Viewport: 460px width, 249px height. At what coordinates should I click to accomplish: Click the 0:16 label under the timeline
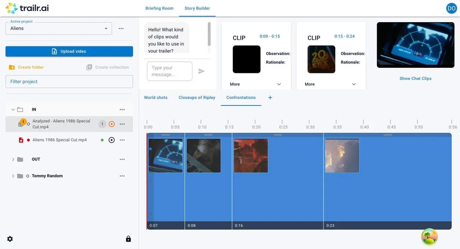click(x=239, y=225)
